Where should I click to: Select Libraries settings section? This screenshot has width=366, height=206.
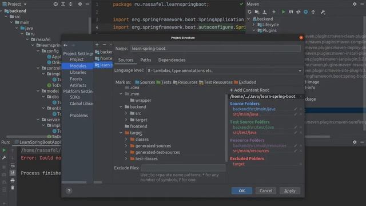tap(78, 73)
